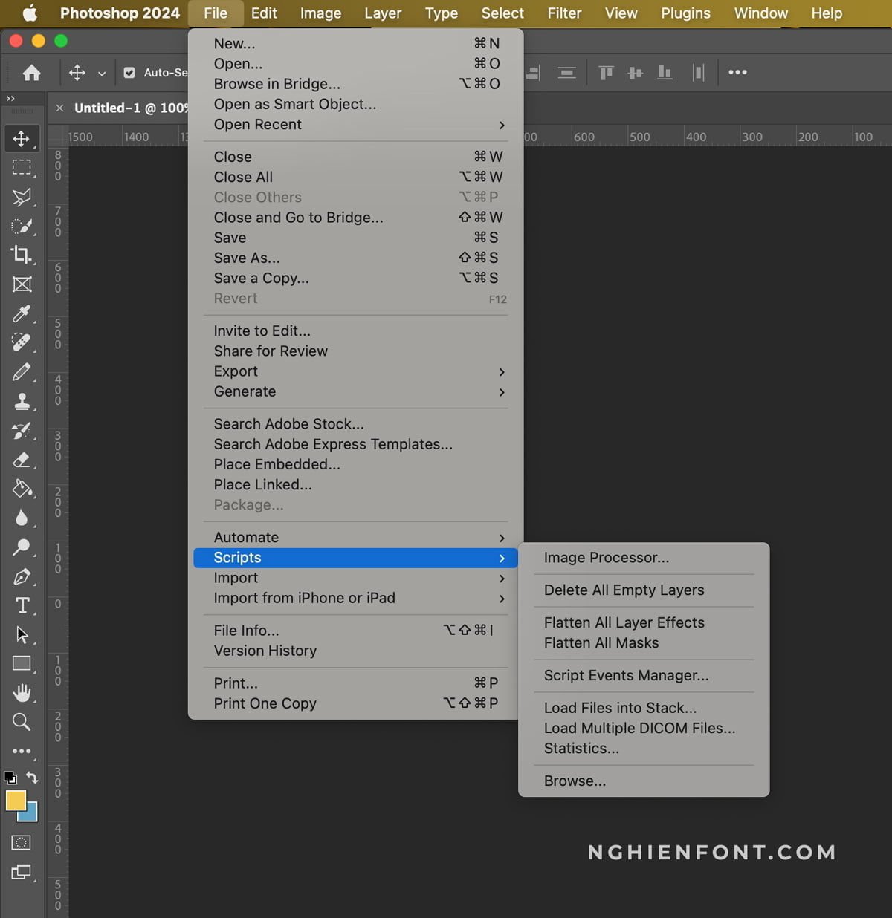
Task: Reset default foreground and background colors
Action: (x=10, y=778)
